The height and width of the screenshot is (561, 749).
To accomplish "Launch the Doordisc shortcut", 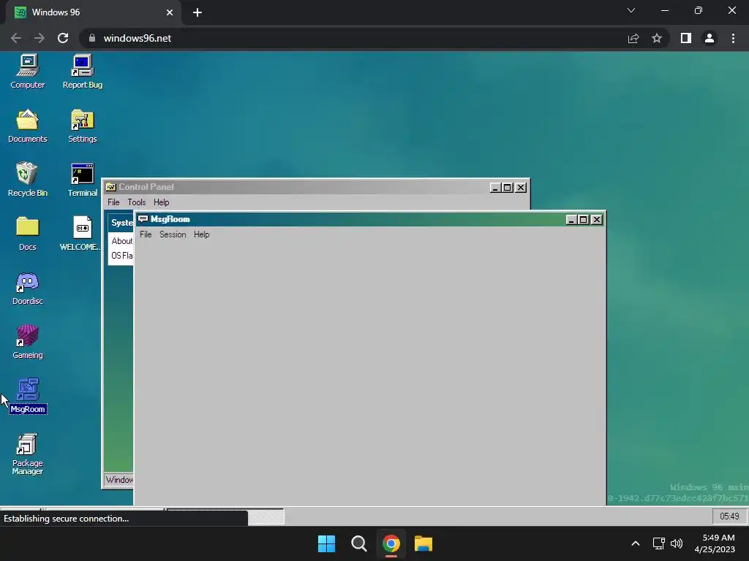I will click(27, 288).
